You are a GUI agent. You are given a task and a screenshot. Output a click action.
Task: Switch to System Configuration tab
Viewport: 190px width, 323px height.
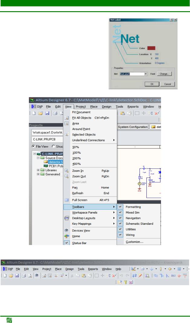(133, 127)
